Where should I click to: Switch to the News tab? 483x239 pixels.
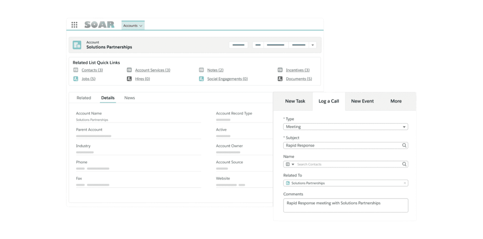pos(129,98)
